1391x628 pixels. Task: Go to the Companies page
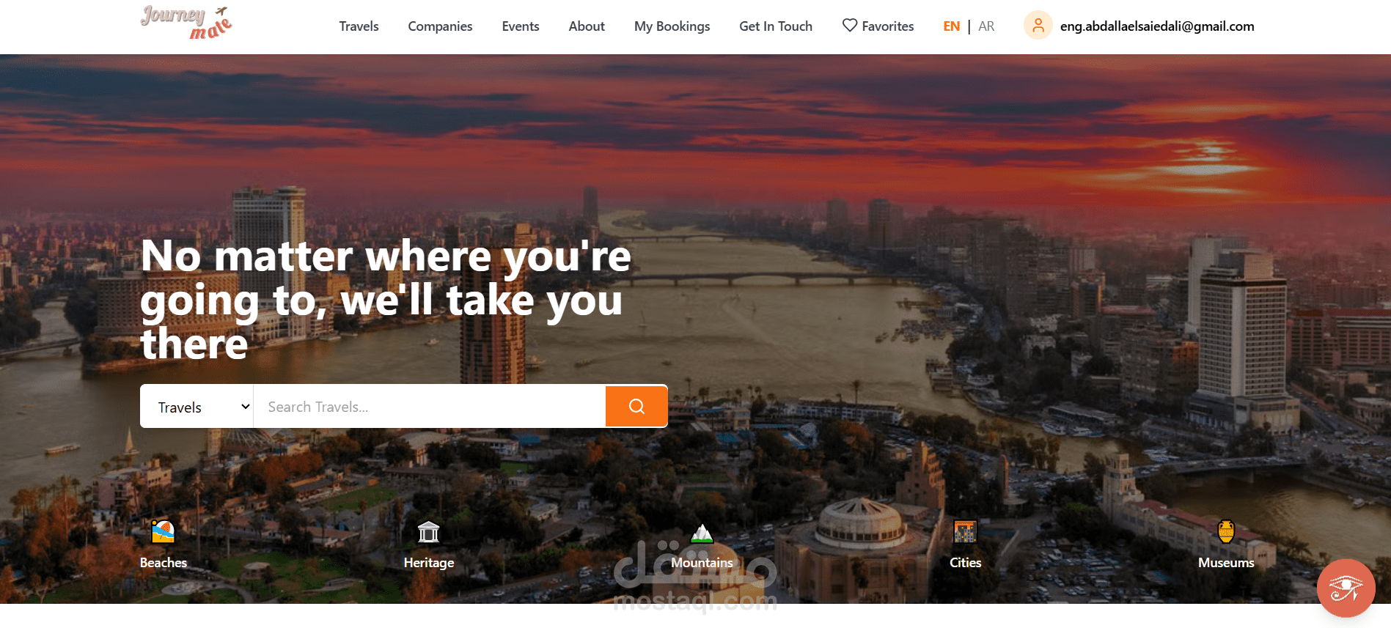440,26
